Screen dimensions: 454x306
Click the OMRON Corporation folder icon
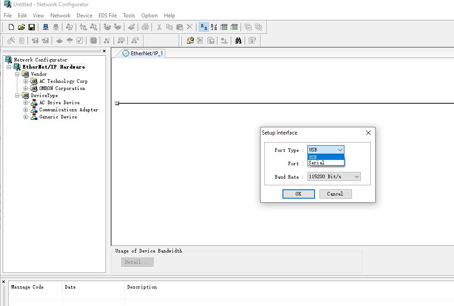click(x=34, y=88)
